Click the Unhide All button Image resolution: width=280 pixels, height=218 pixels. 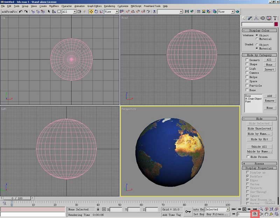259,147
